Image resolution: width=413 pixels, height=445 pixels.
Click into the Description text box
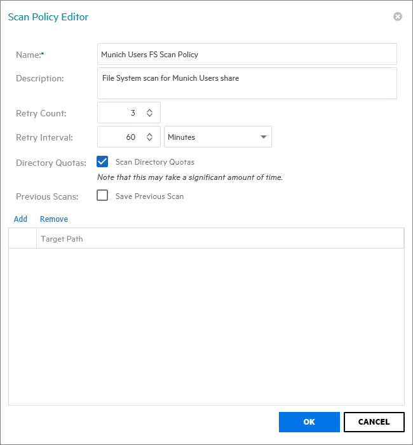247,83
